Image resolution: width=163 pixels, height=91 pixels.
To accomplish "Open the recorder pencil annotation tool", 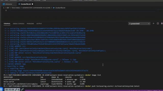I will click(22, 89).
